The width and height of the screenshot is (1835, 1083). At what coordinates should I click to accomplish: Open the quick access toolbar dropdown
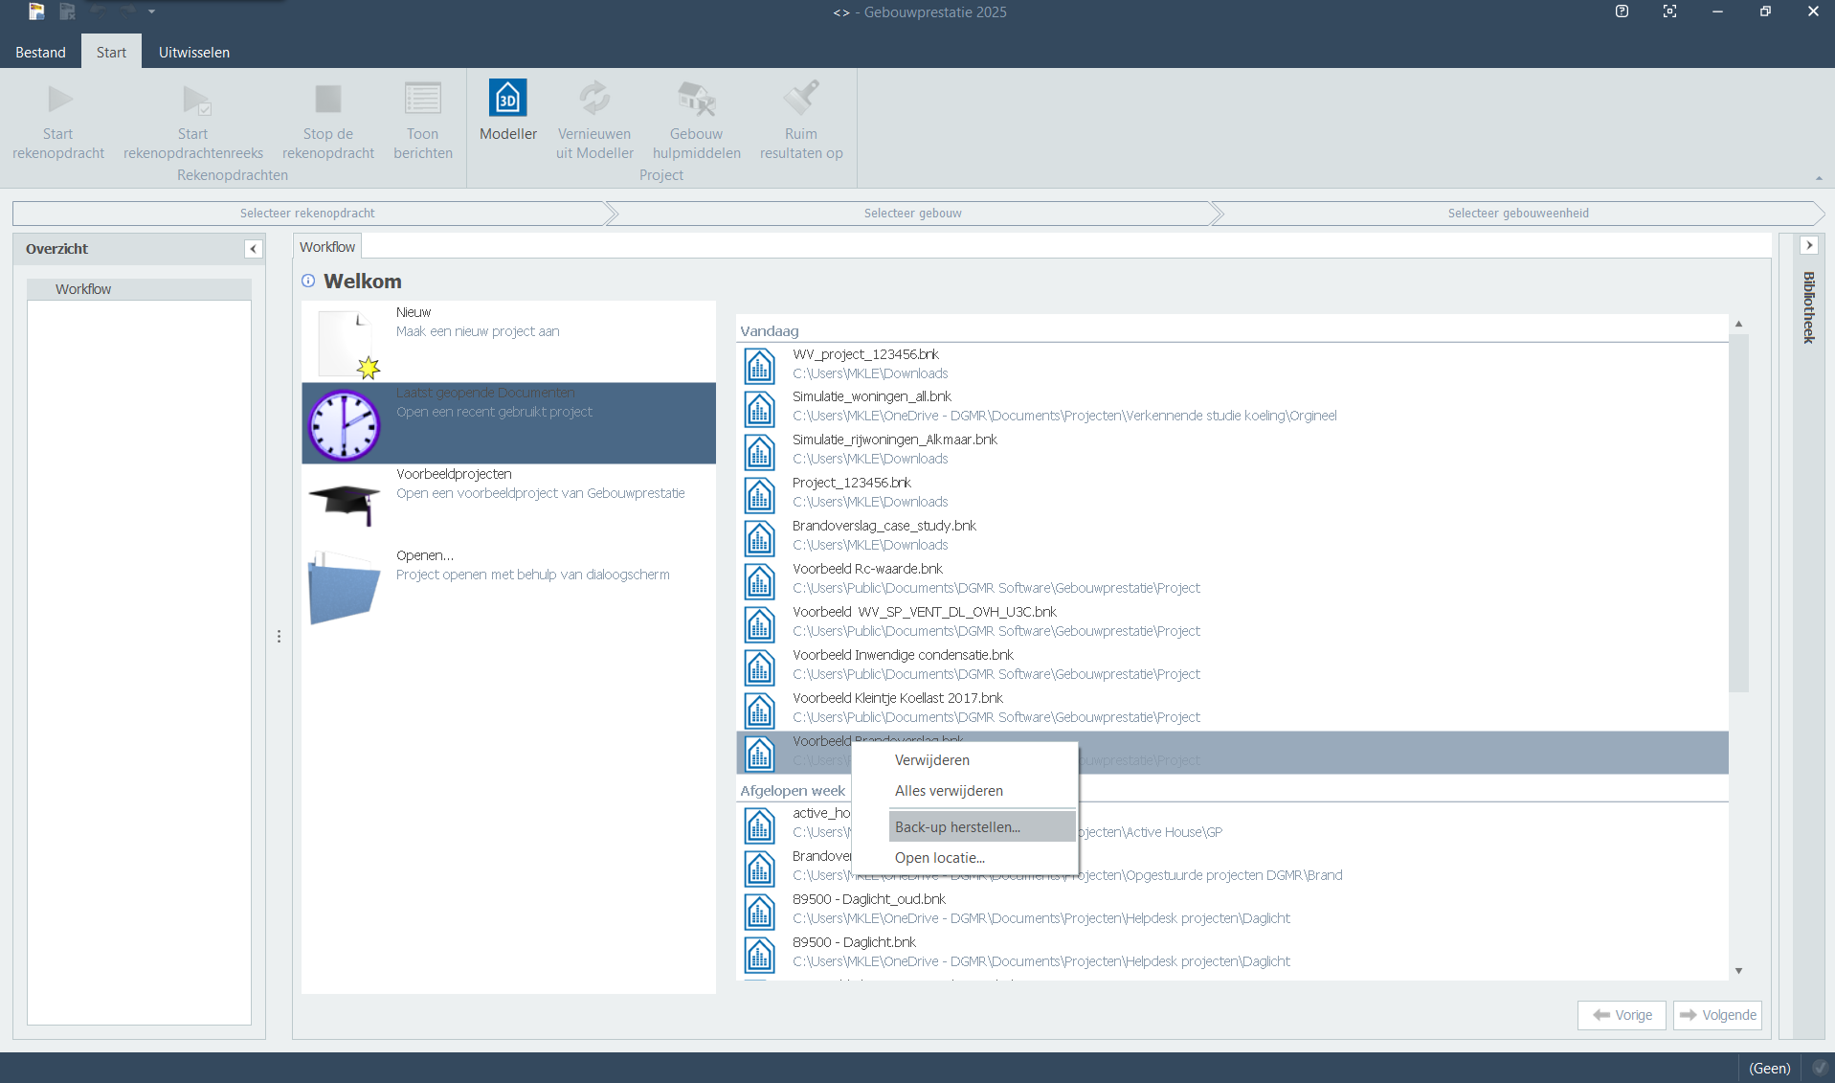151,11
